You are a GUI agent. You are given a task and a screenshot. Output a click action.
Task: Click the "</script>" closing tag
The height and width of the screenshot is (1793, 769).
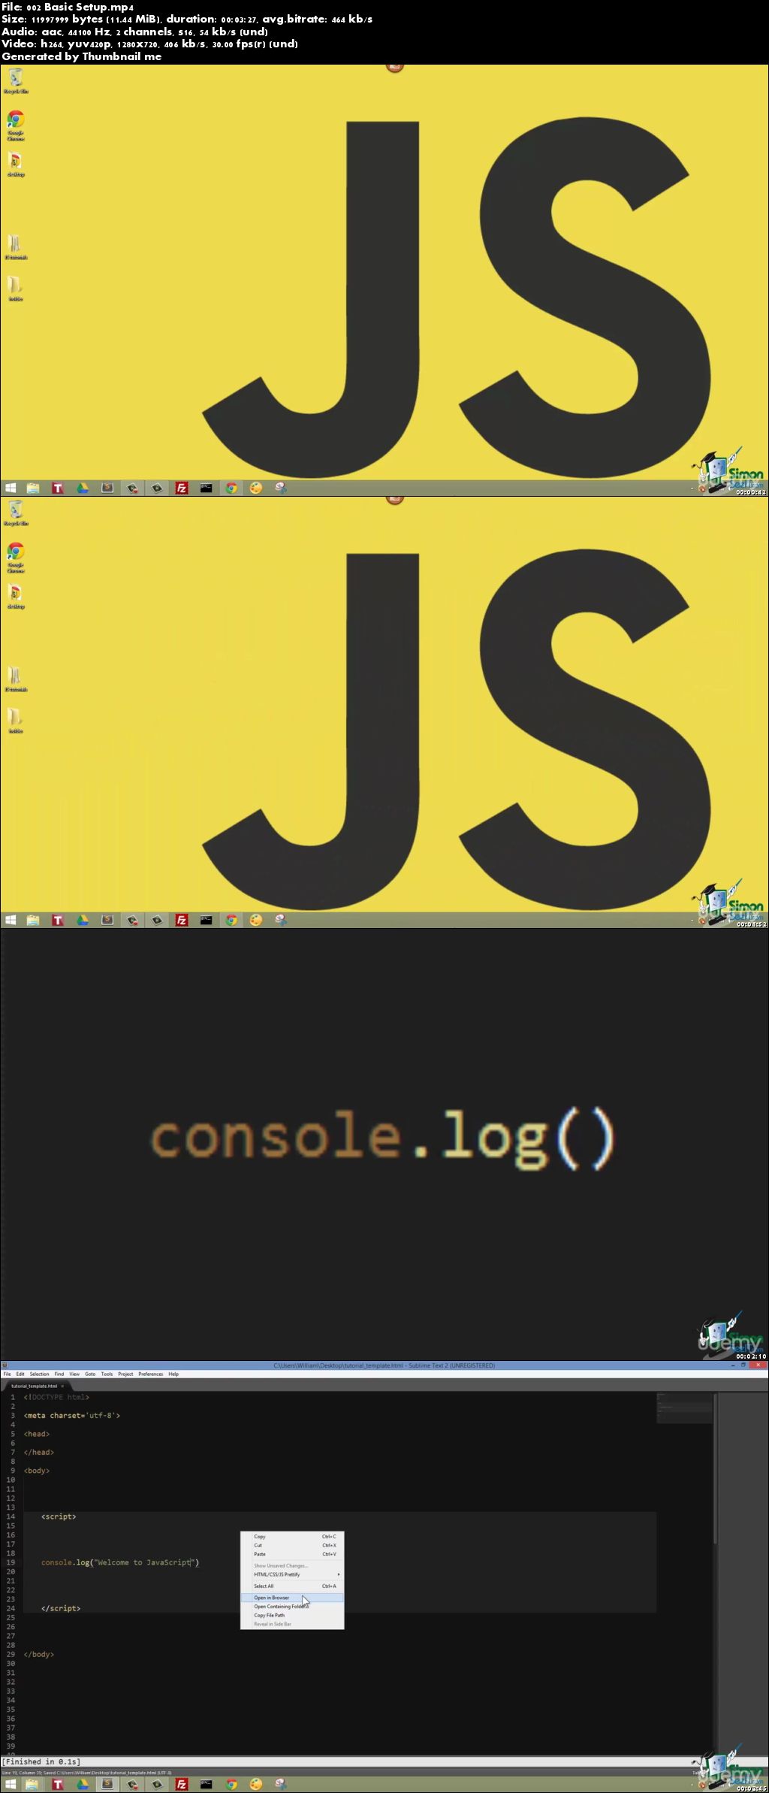pos(61,1608)
